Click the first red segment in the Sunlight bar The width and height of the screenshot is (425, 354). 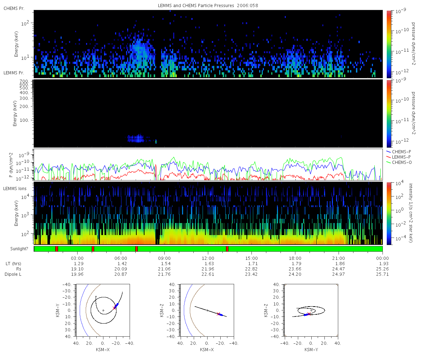57,249
